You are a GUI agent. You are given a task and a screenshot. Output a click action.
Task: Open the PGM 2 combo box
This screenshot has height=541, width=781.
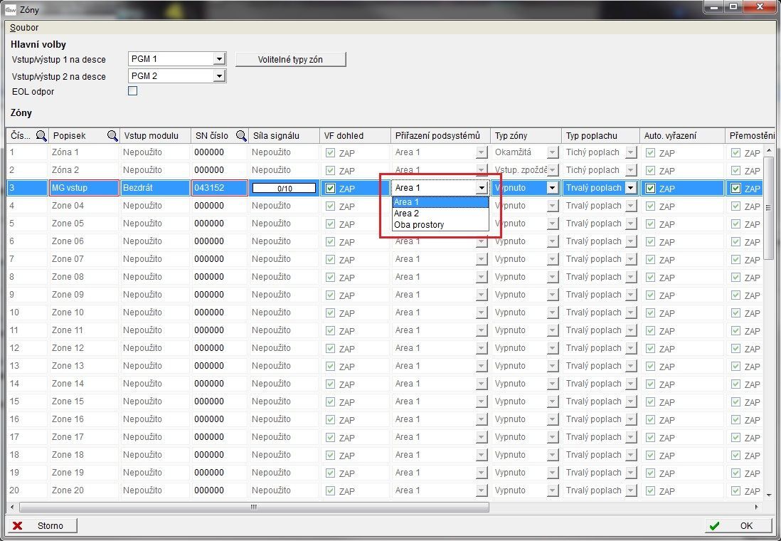tap(219, 76)
